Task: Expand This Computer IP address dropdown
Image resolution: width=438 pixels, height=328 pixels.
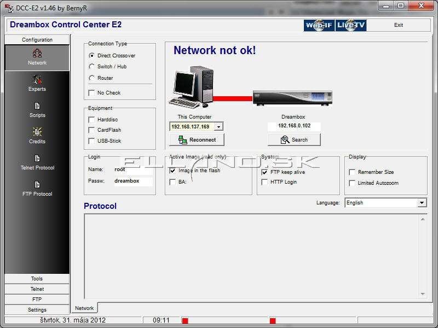Action: pos(218,127)
